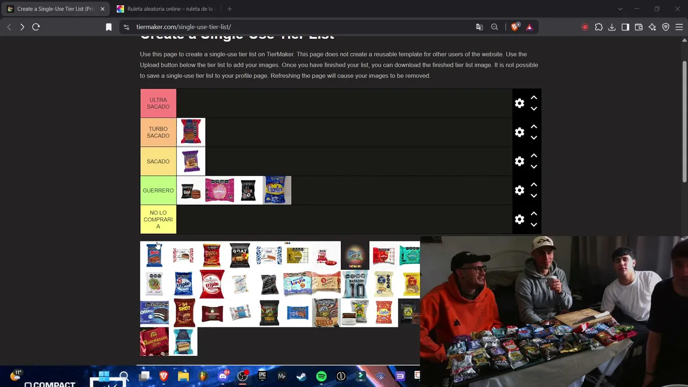Switch to the Ruleta aleatoria online tab
This screenshot has width=688, height=387.
[x=165, y=9]
